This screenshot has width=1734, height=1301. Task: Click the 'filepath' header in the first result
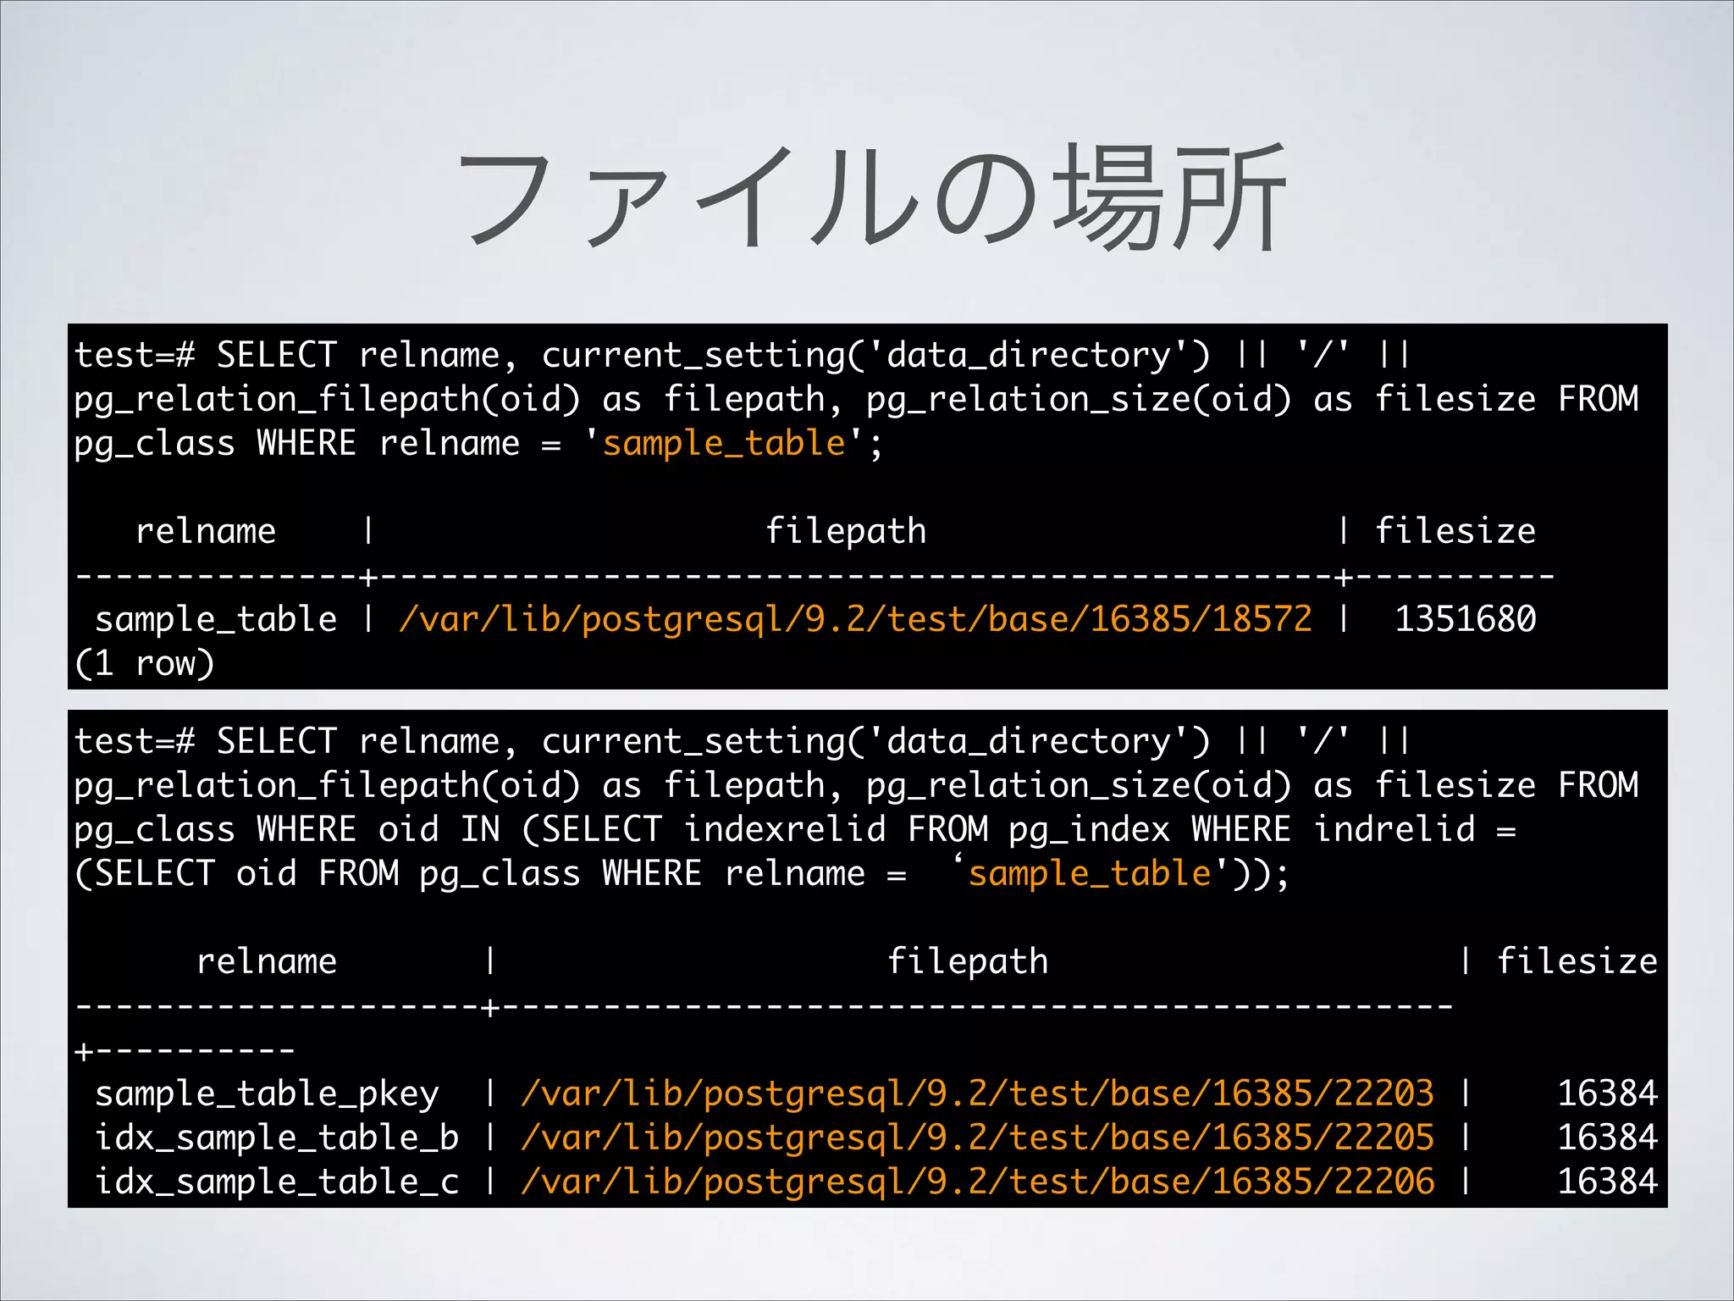pos(846,531)
